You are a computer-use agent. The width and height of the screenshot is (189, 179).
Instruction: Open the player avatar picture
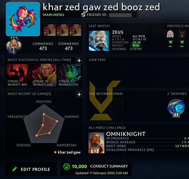coord(23,19)
